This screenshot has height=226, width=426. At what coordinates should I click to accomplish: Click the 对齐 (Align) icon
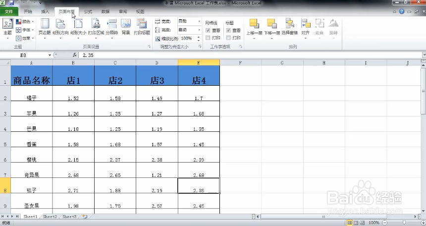[x=306, y=24]
